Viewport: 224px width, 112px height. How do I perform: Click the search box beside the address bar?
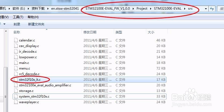221,9
